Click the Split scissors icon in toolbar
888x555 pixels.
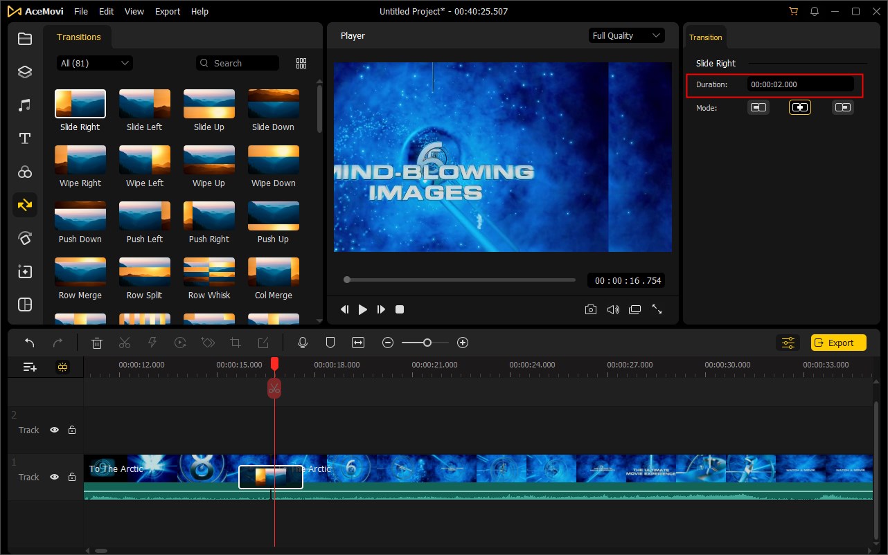[125, 343]
